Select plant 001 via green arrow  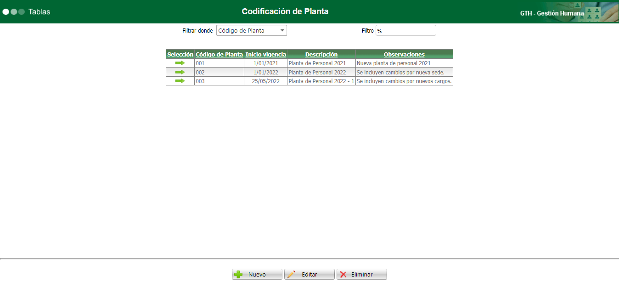[180, 63]
